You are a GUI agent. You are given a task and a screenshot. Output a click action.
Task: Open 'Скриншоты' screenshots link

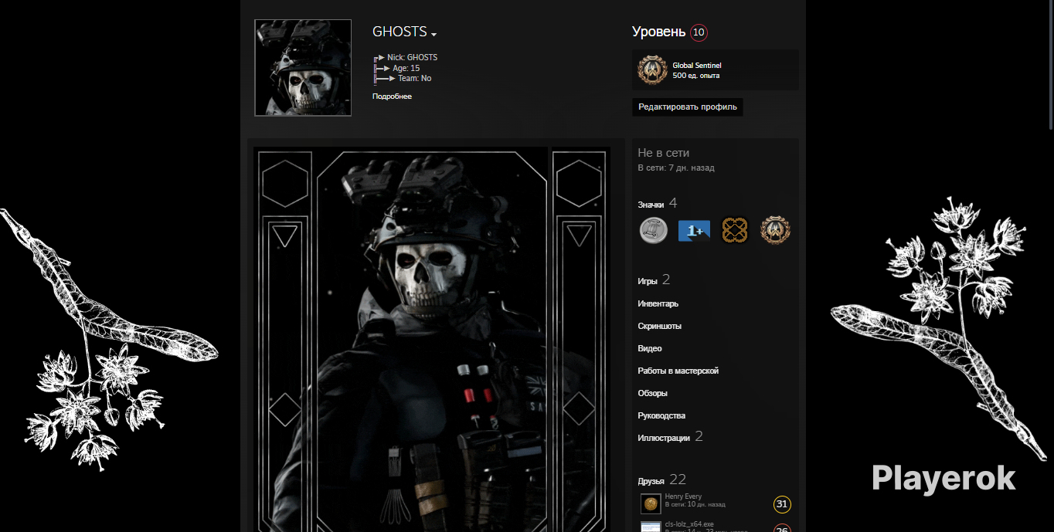coord(659,326)
